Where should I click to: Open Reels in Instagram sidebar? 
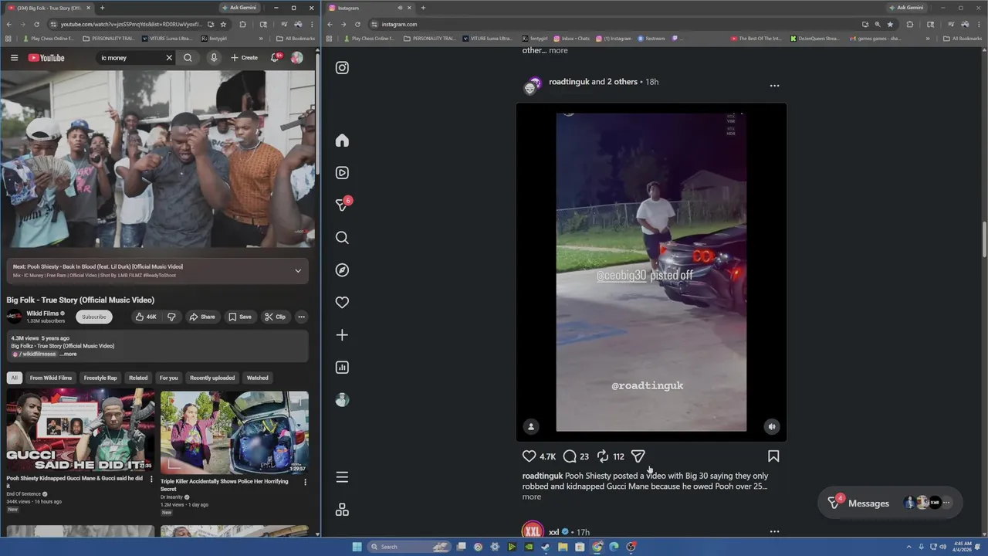342,173
